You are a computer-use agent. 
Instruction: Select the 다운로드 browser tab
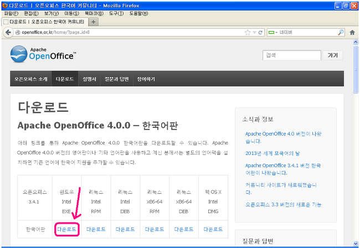[45, 22]
